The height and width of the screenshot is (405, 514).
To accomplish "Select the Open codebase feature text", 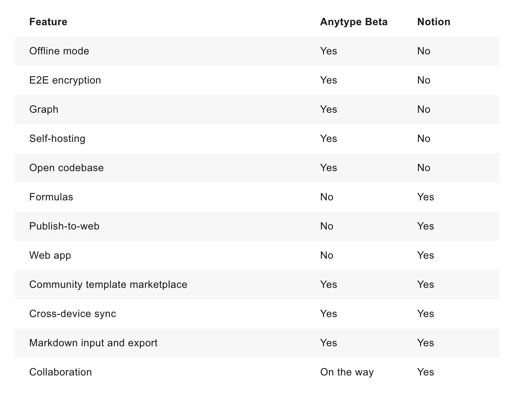I will point(66,168).
